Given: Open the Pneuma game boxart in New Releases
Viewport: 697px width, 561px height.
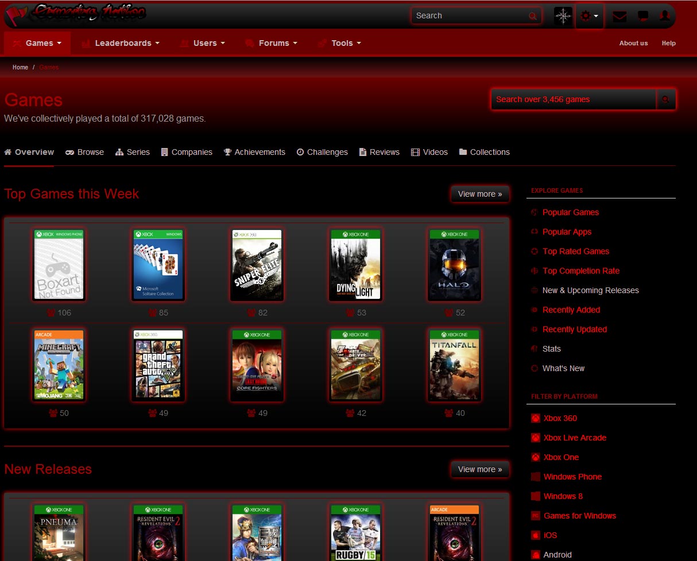Looking at the screenshot, I should point(59,532).
